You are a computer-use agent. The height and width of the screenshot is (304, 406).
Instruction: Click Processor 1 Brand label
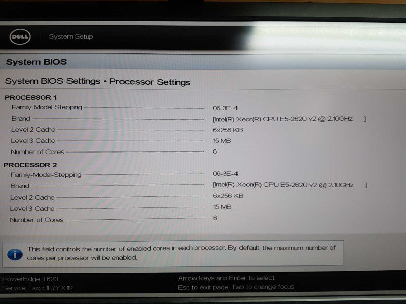21,119
